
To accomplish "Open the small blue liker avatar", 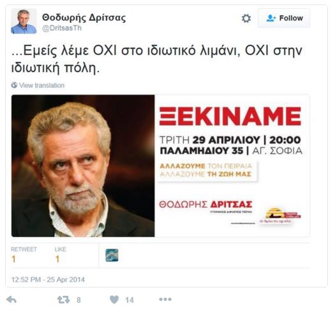I will 112,256.
